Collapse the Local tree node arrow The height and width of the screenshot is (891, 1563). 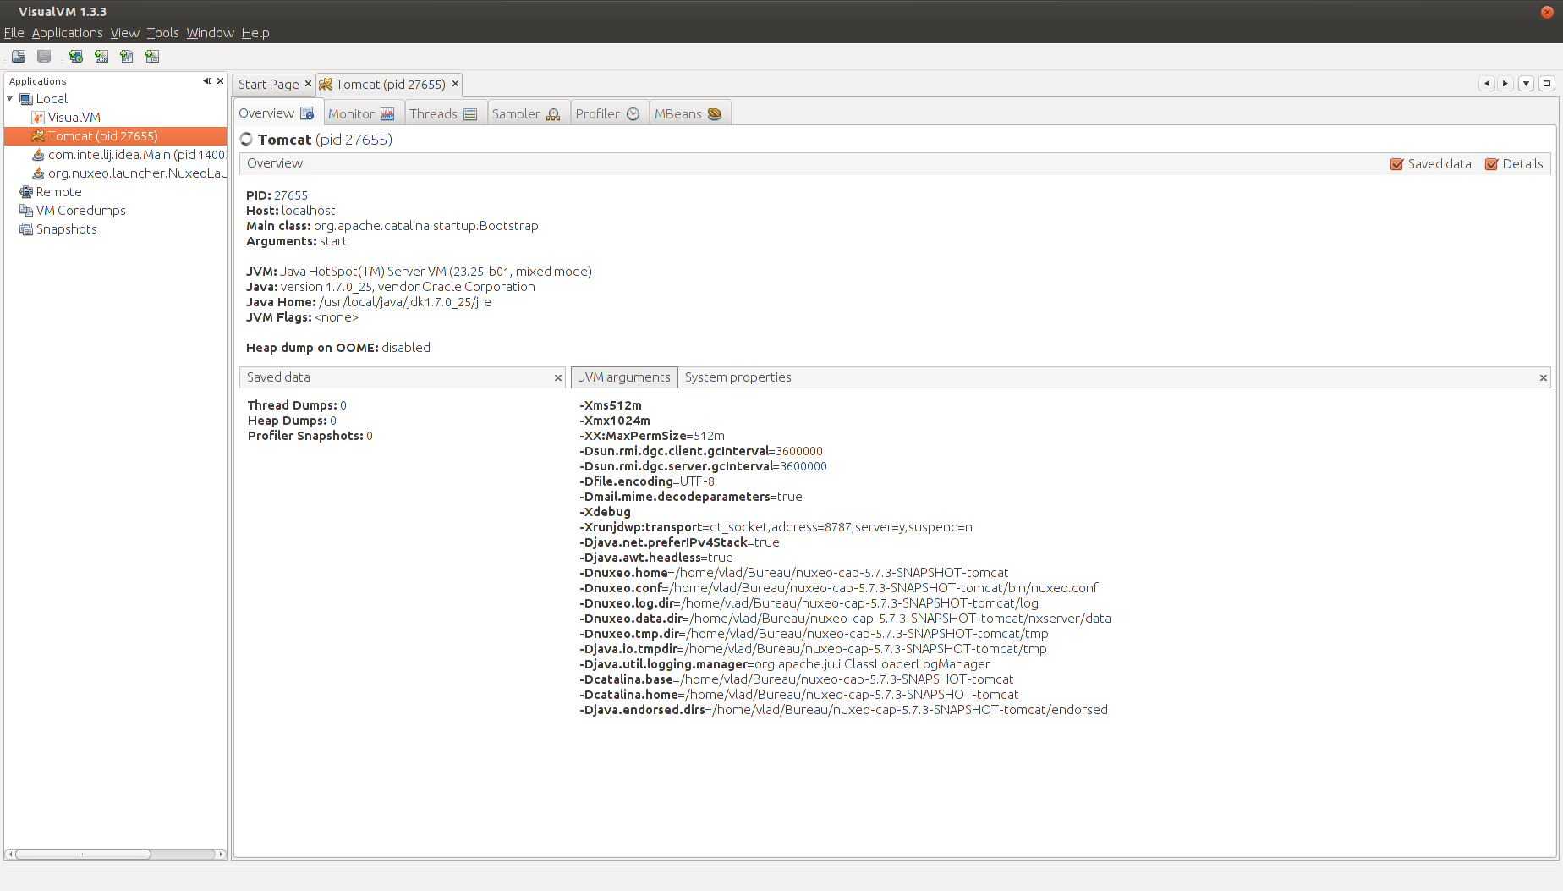click(x=10, y=99)
